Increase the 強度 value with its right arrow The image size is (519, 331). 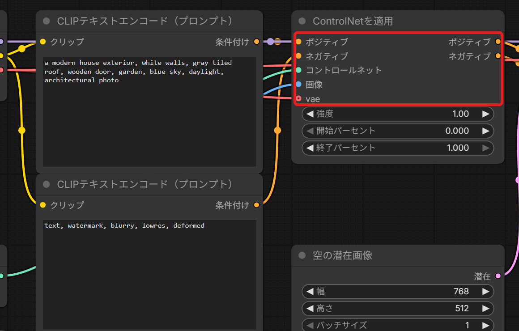485,114
